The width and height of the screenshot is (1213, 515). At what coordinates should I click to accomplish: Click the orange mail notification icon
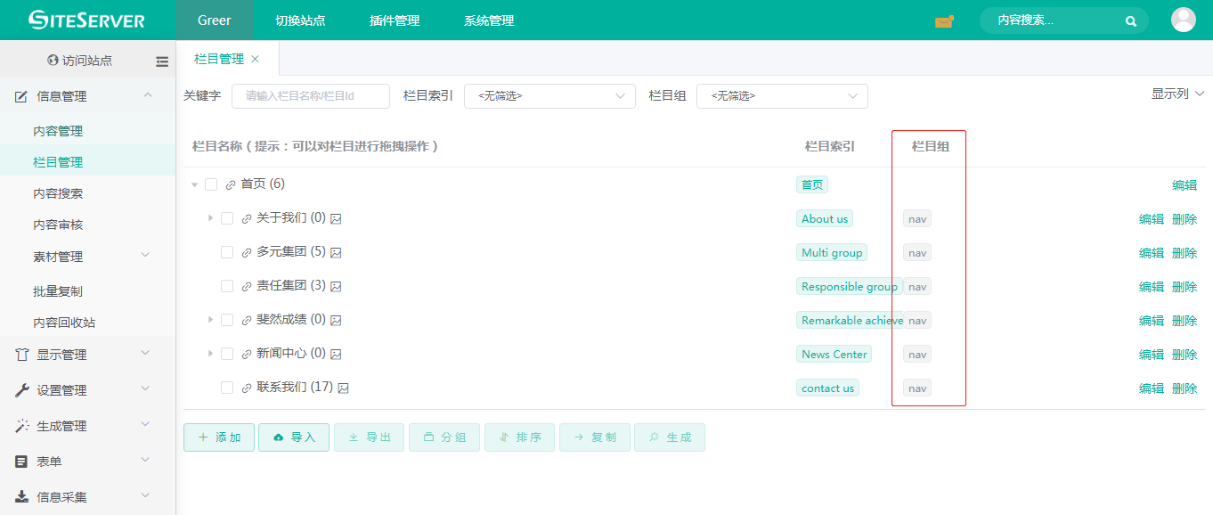tap(944, 21)
